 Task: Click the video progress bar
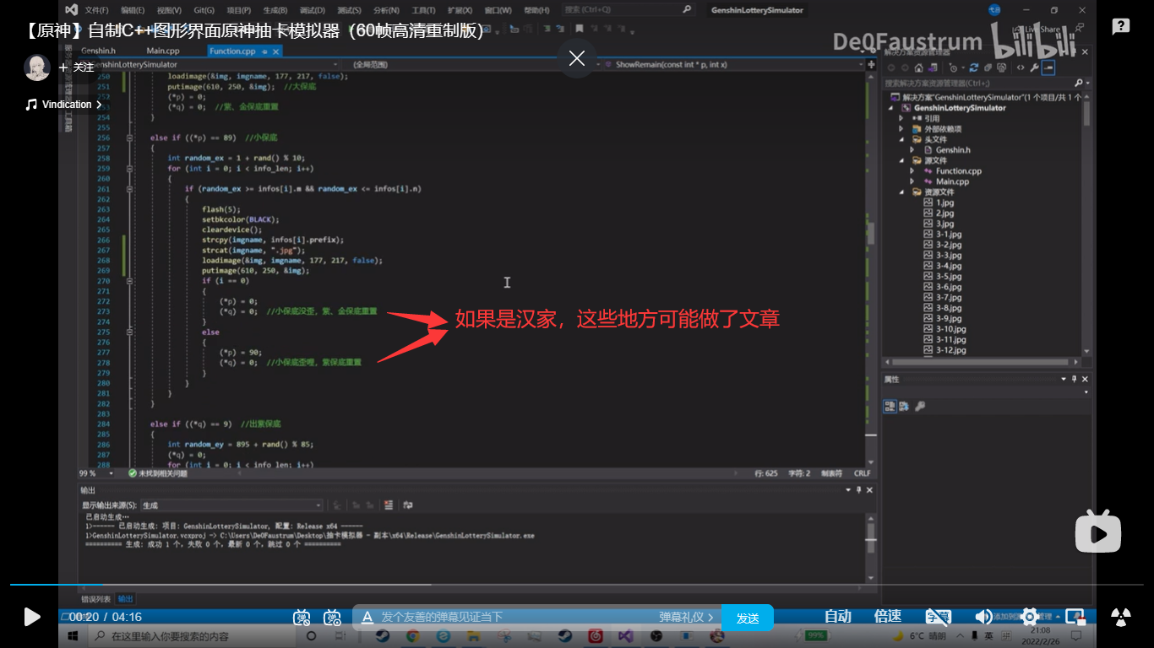coord(576,584)
